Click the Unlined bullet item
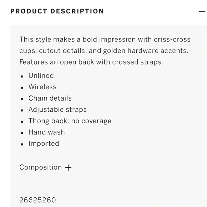 point(41,76)
